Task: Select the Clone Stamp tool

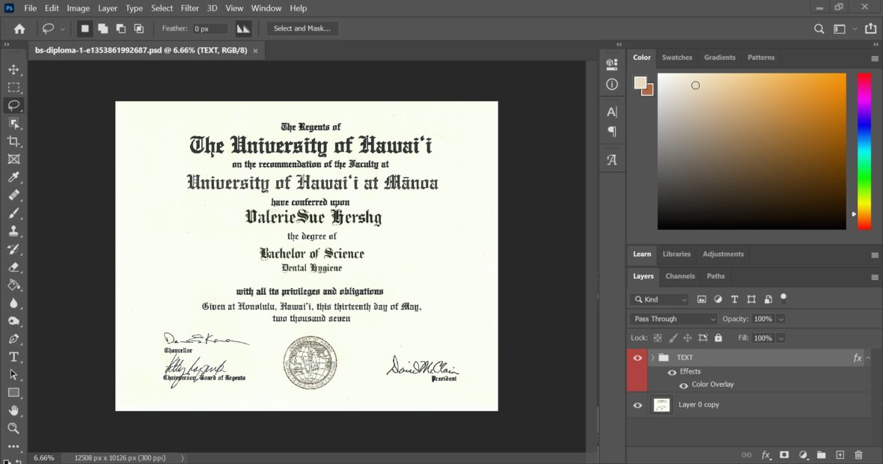Action: coord(13,231)
